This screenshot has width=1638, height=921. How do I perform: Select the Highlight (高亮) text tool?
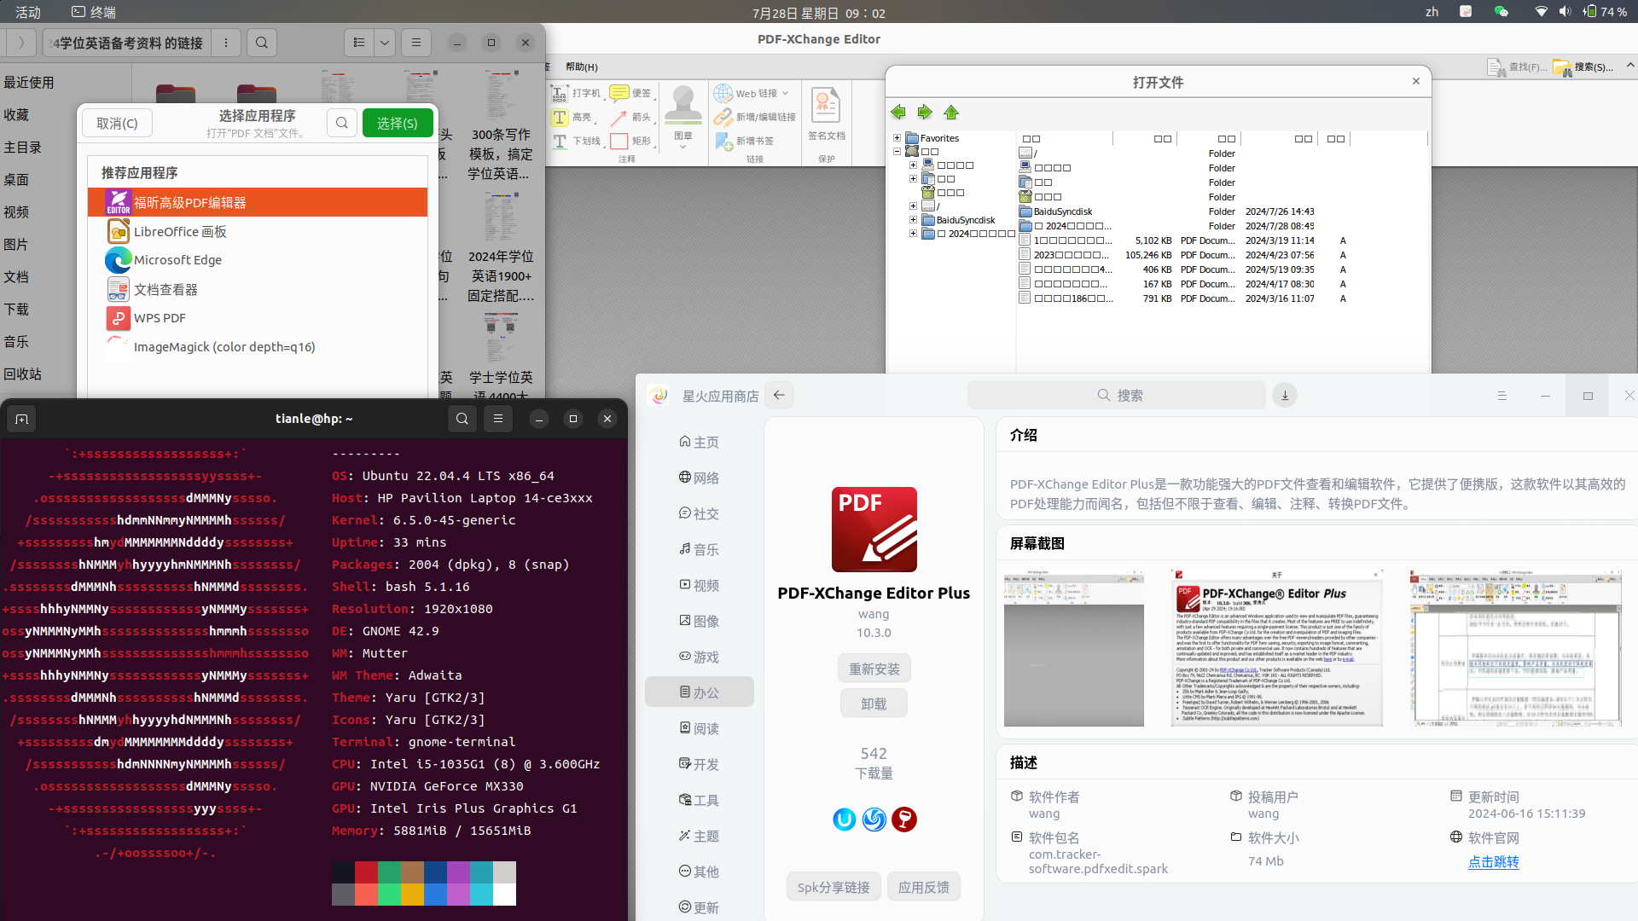point(572,117)
